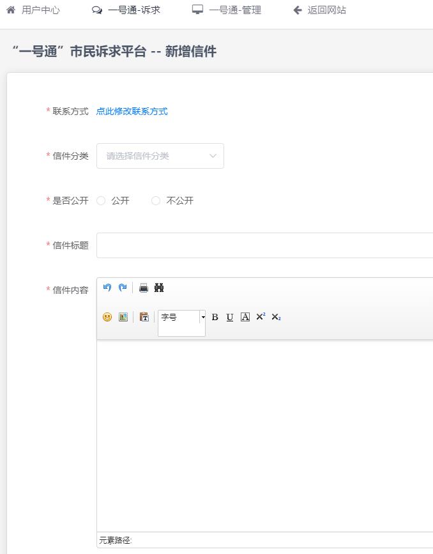
Task: Click the redo icon in editor toolbar
Action: 123,288
